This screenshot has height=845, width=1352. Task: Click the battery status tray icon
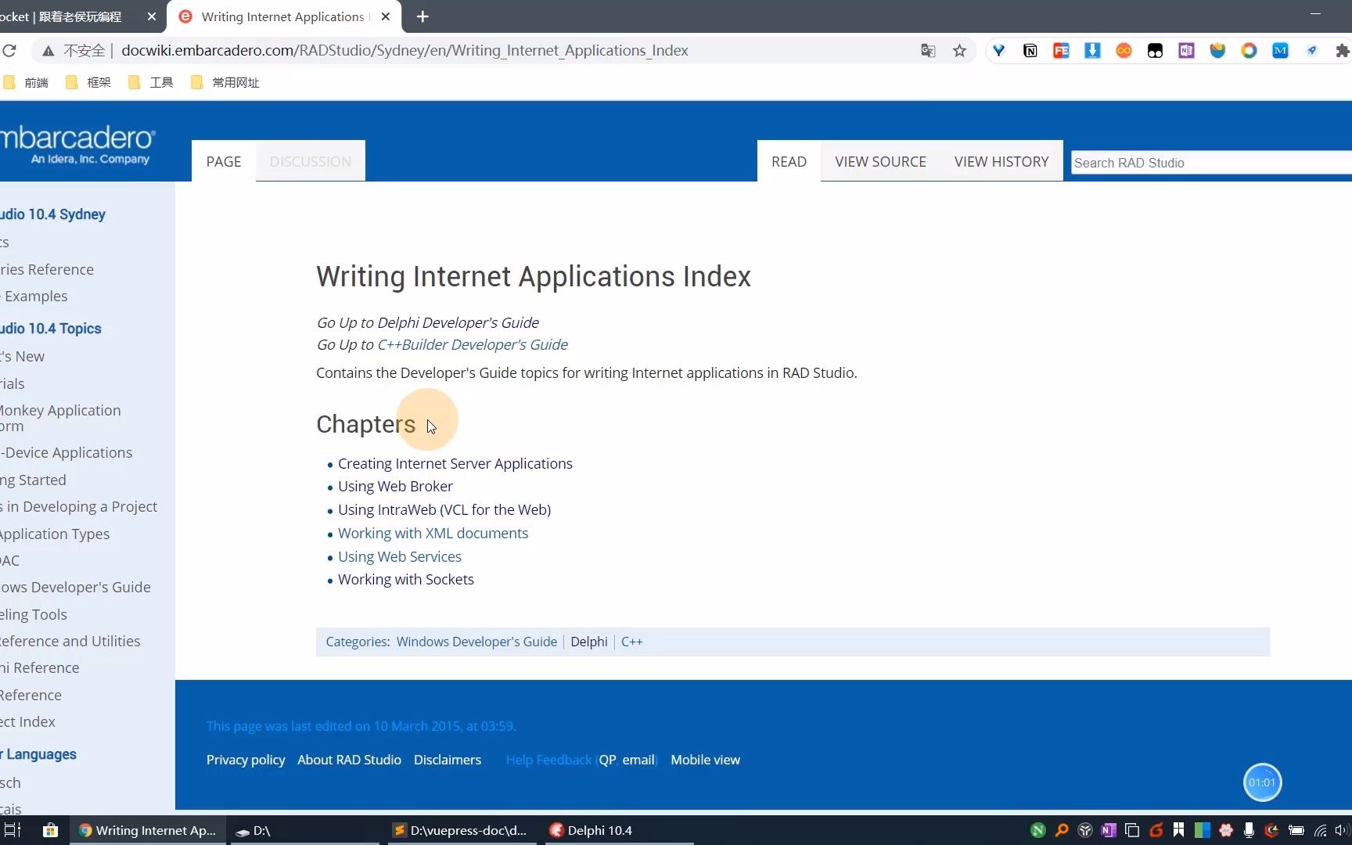(1296, 830)
